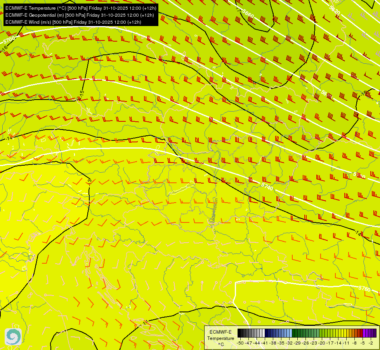Select the Temperature 500 hPa title line
The image size is (380, 350).
[81, 8]
